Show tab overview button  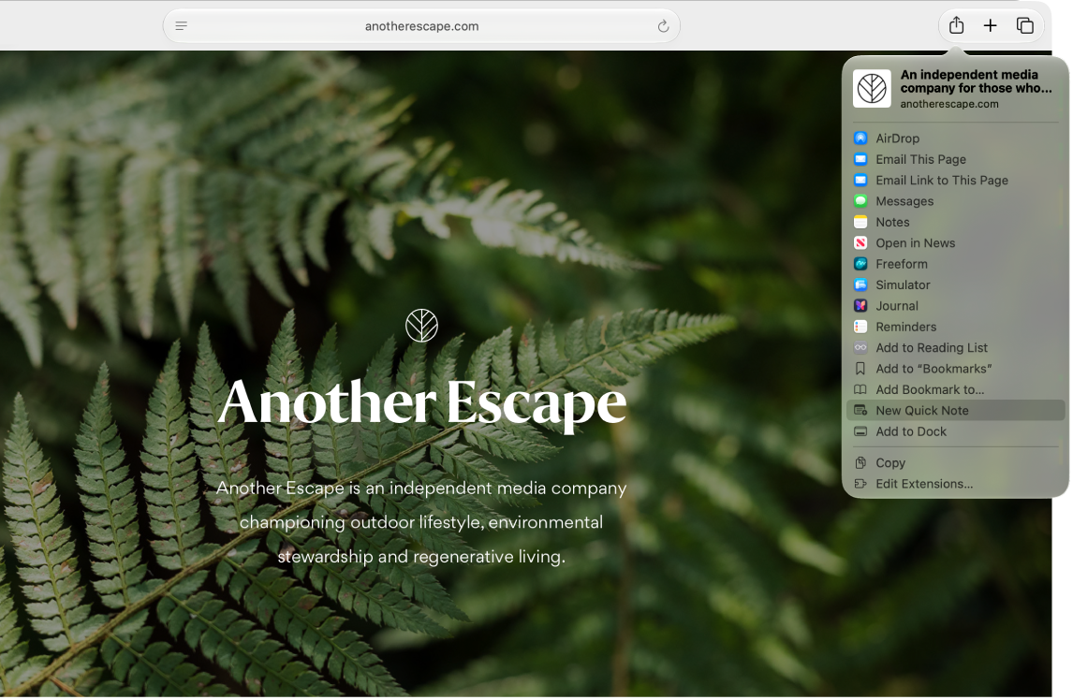click(x=1027, y=26)
